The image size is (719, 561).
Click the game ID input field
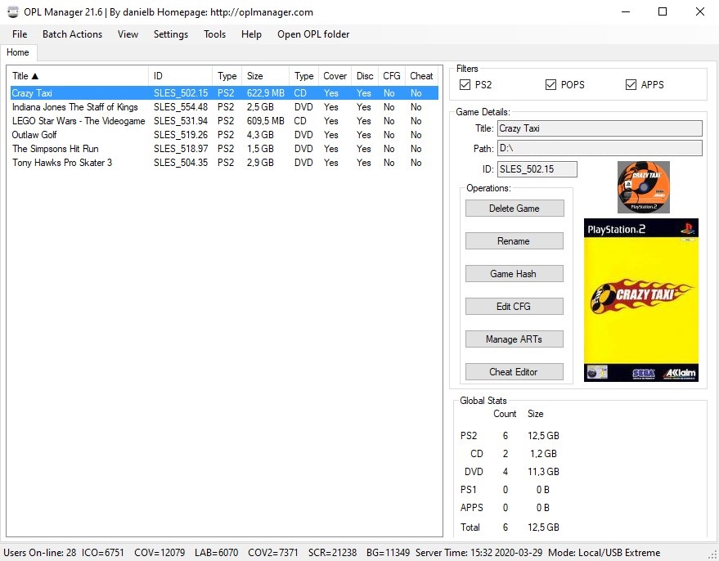point(537,169)
